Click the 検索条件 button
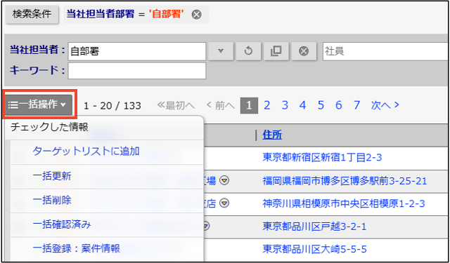 [x=32, y=14]
